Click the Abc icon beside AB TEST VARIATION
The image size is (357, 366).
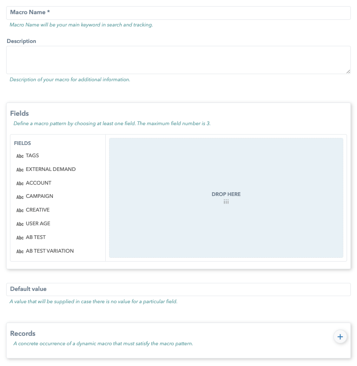(x=20, y=252)
